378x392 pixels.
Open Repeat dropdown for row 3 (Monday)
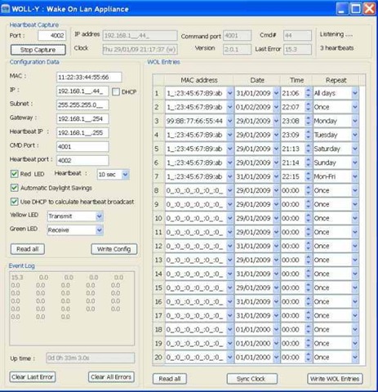(x=355, y=121)
